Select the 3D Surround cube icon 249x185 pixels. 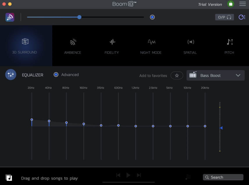tap(25, 42)
